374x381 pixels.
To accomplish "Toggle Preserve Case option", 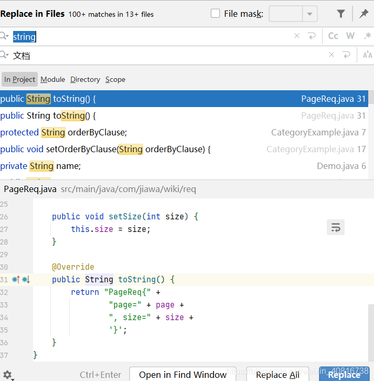I will tap(367, 55).
